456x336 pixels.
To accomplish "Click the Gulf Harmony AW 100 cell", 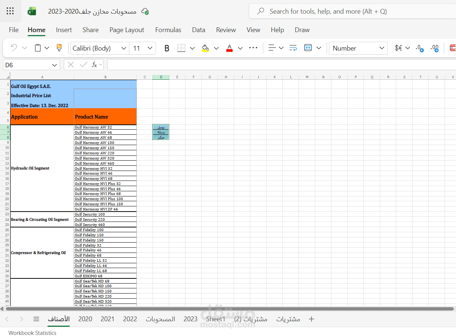I will 105,143.
